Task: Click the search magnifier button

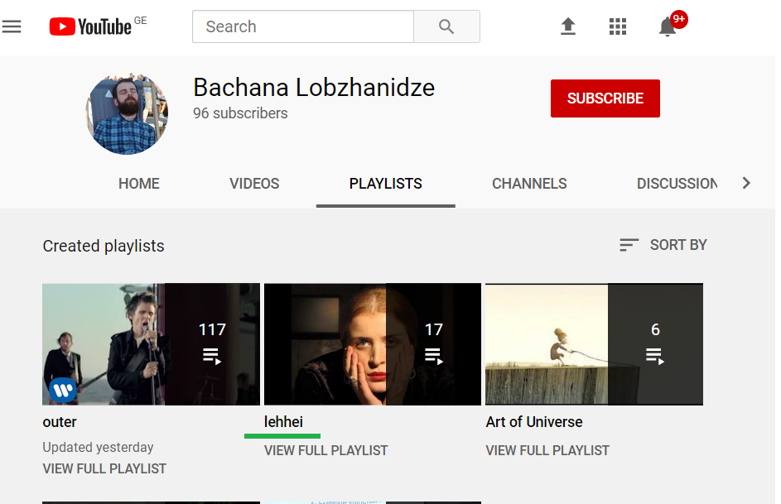Action: pos(446,26)
